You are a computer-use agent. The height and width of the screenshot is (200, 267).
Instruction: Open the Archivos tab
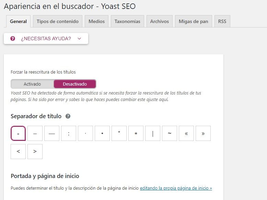click(159, 22)
